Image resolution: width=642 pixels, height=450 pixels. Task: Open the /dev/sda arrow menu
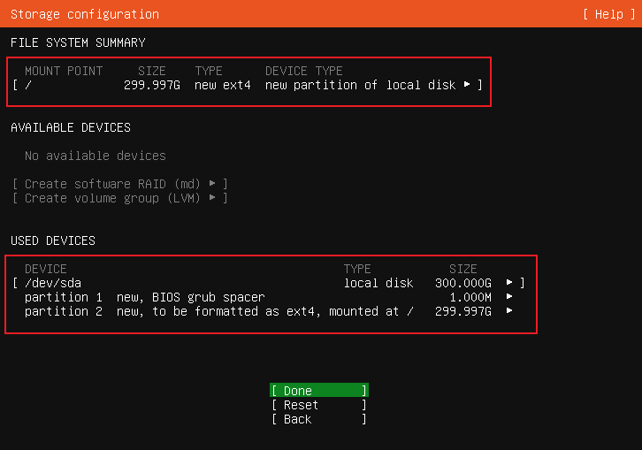pos(509,283)
